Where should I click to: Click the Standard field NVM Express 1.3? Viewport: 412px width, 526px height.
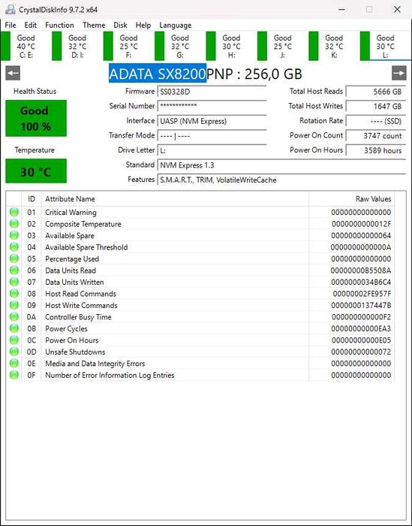(281, 165)
